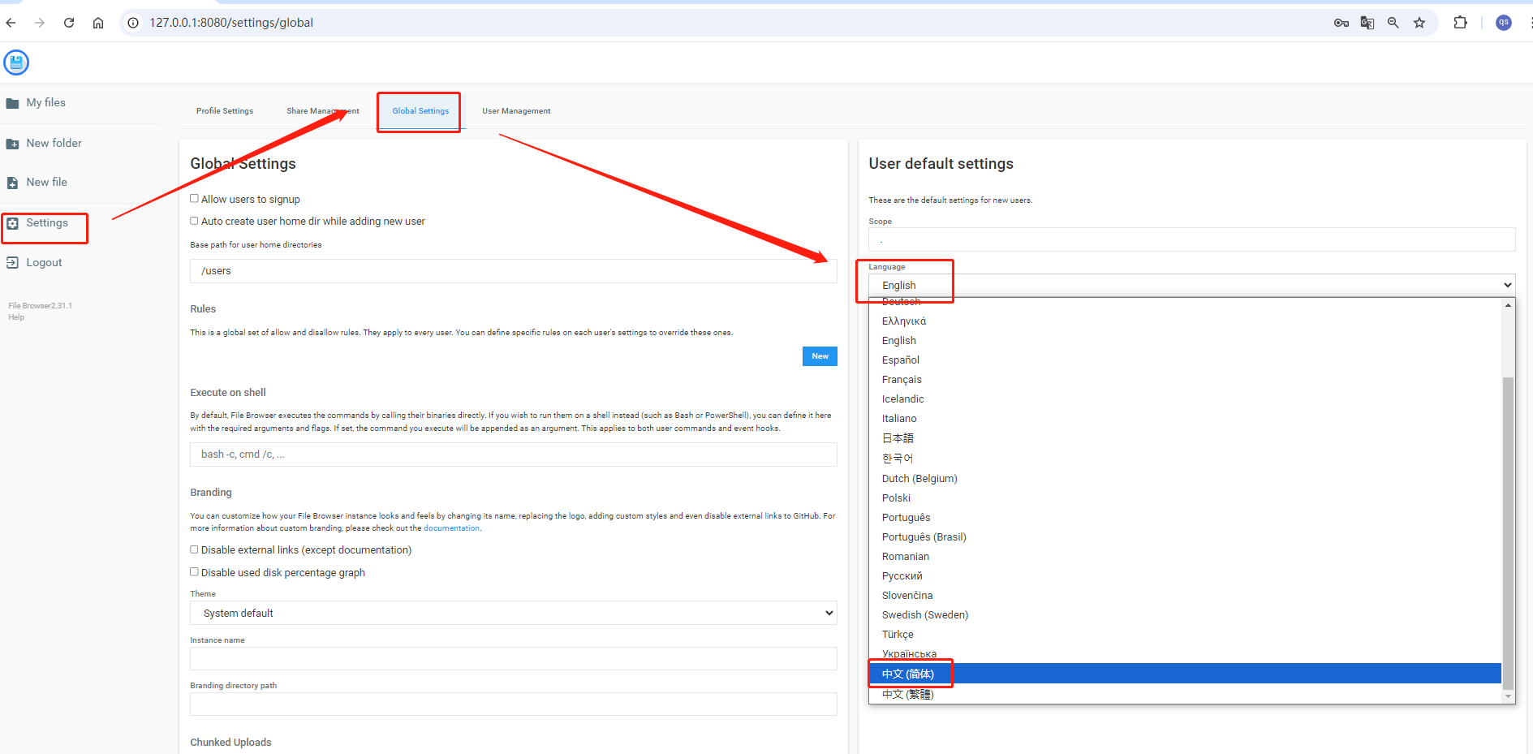Screen dimensions: 1533x754
Task: Select 中文 (简体) from language list
Action: (x=1185, y=674)
